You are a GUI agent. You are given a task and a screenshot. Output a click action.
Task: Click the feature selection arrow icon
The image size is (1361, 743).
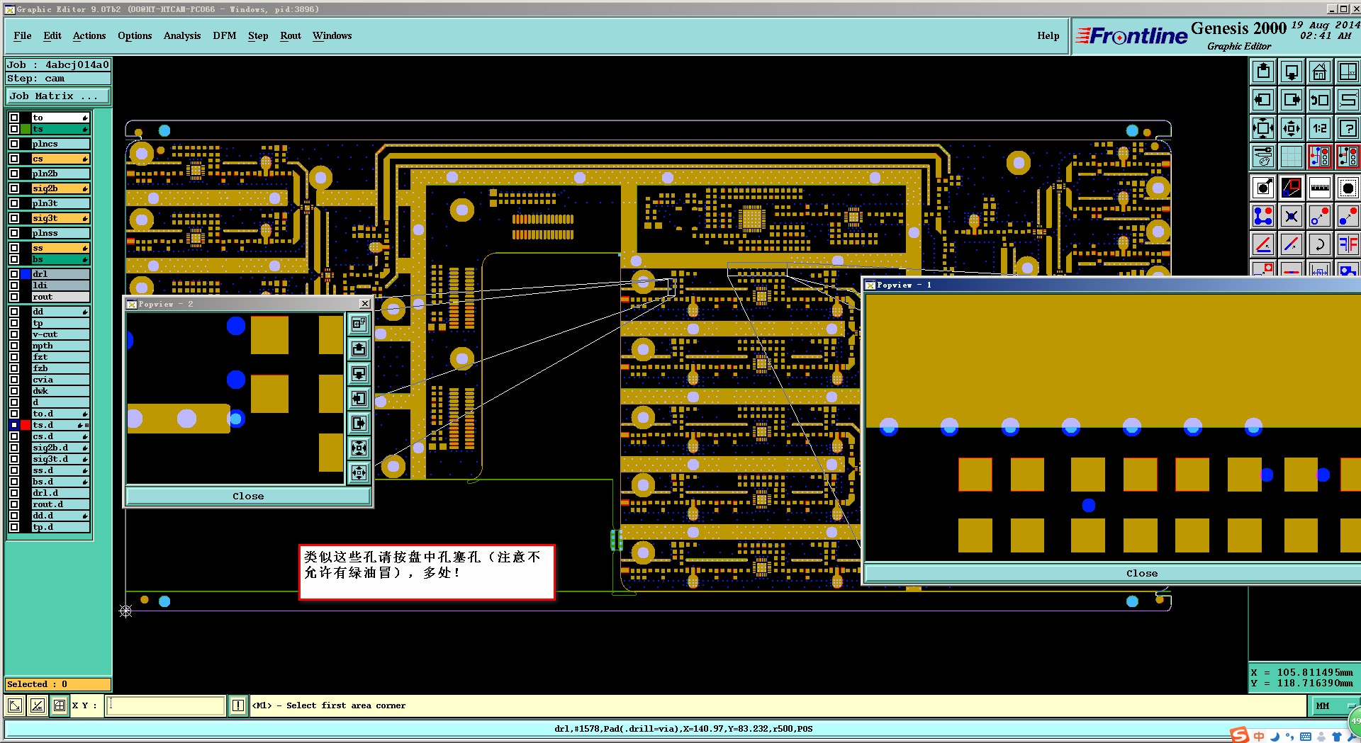click(1263, 188)
